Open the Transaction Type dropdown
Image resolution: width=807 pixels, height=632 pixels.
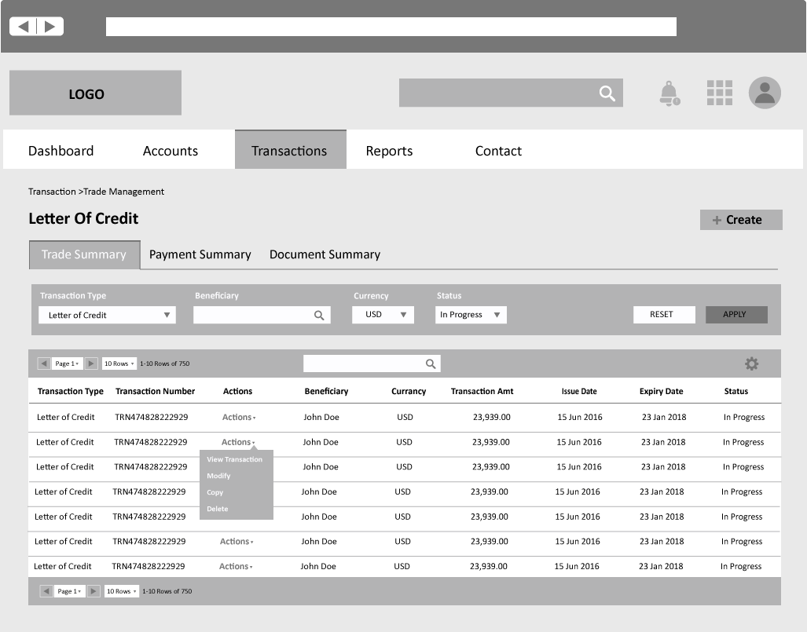coord(107,316)
